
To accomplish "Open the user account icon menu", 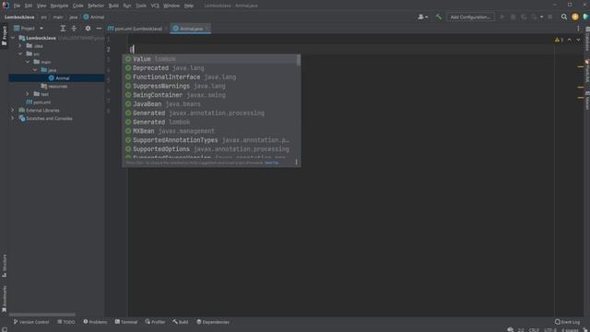I will click(422, 17).
